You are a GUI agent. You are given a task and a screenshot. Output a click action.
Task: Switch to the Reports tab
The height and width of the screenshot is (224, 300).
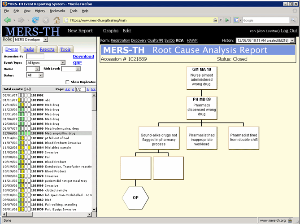[47, 49]
